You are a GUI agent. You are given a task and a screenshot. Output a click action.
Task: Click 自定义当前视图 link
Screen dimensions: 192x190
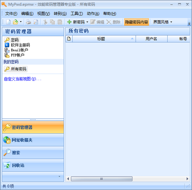tap(22, 79)
